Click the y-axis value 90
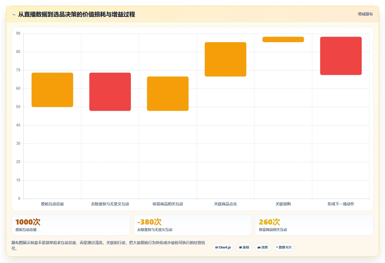 [x=18, y=33]
